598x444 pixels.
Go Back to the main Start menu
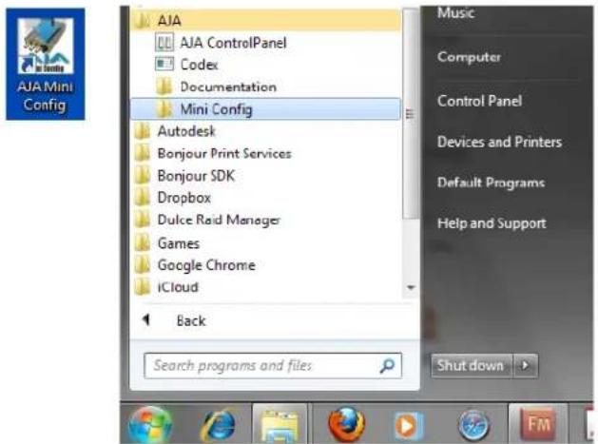coord(174,320)
